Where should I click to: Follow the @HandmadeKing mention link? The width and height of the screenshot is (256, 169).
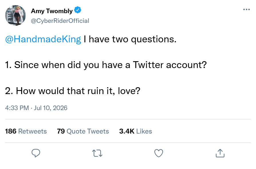(43, 39)
